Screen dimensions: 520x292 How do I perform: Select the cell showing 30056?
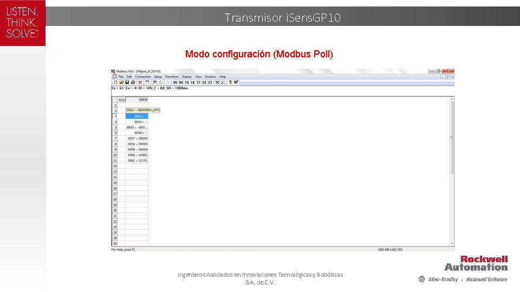point(137,133)
